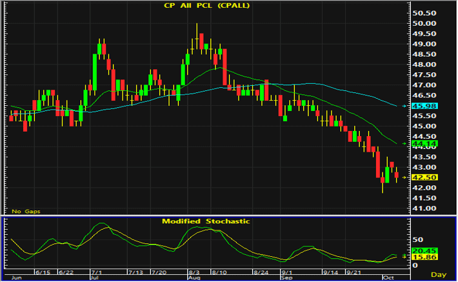The width and height of the screenshot is (458, 282).
Task: Click the Modified Stochastic indicator title
Action: [x=206, y=221]
